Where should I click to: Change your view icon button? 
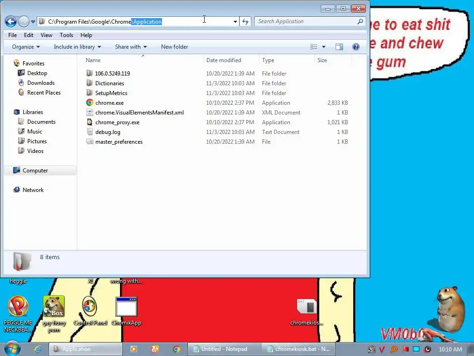coord(313,47)
